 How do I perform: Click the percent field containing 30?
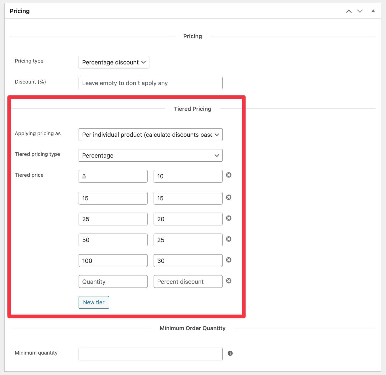pos(188,261)
